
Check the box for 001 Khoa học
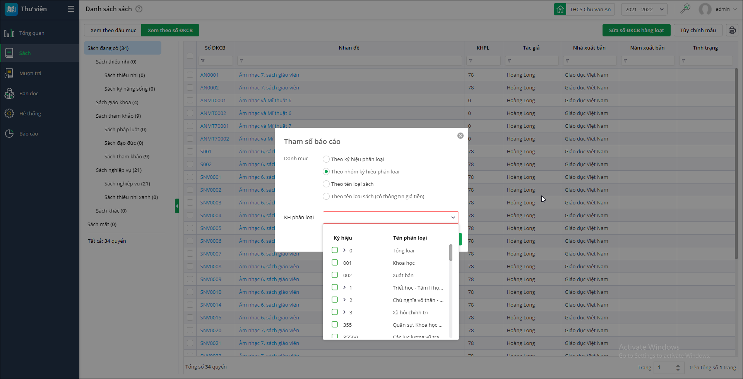[x=335, y=262]
